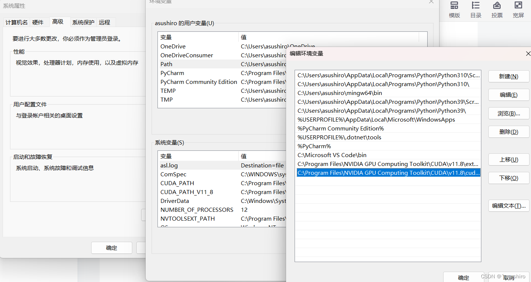Click the 上移(U) move up button
This screenshot has width=531, height=282.
[509, 160]
